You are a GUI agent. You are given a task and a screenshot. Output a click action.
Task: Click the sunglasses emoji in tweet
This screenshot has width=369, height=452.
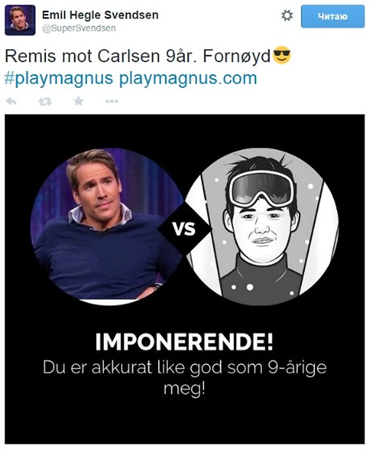tap(282, 55)
